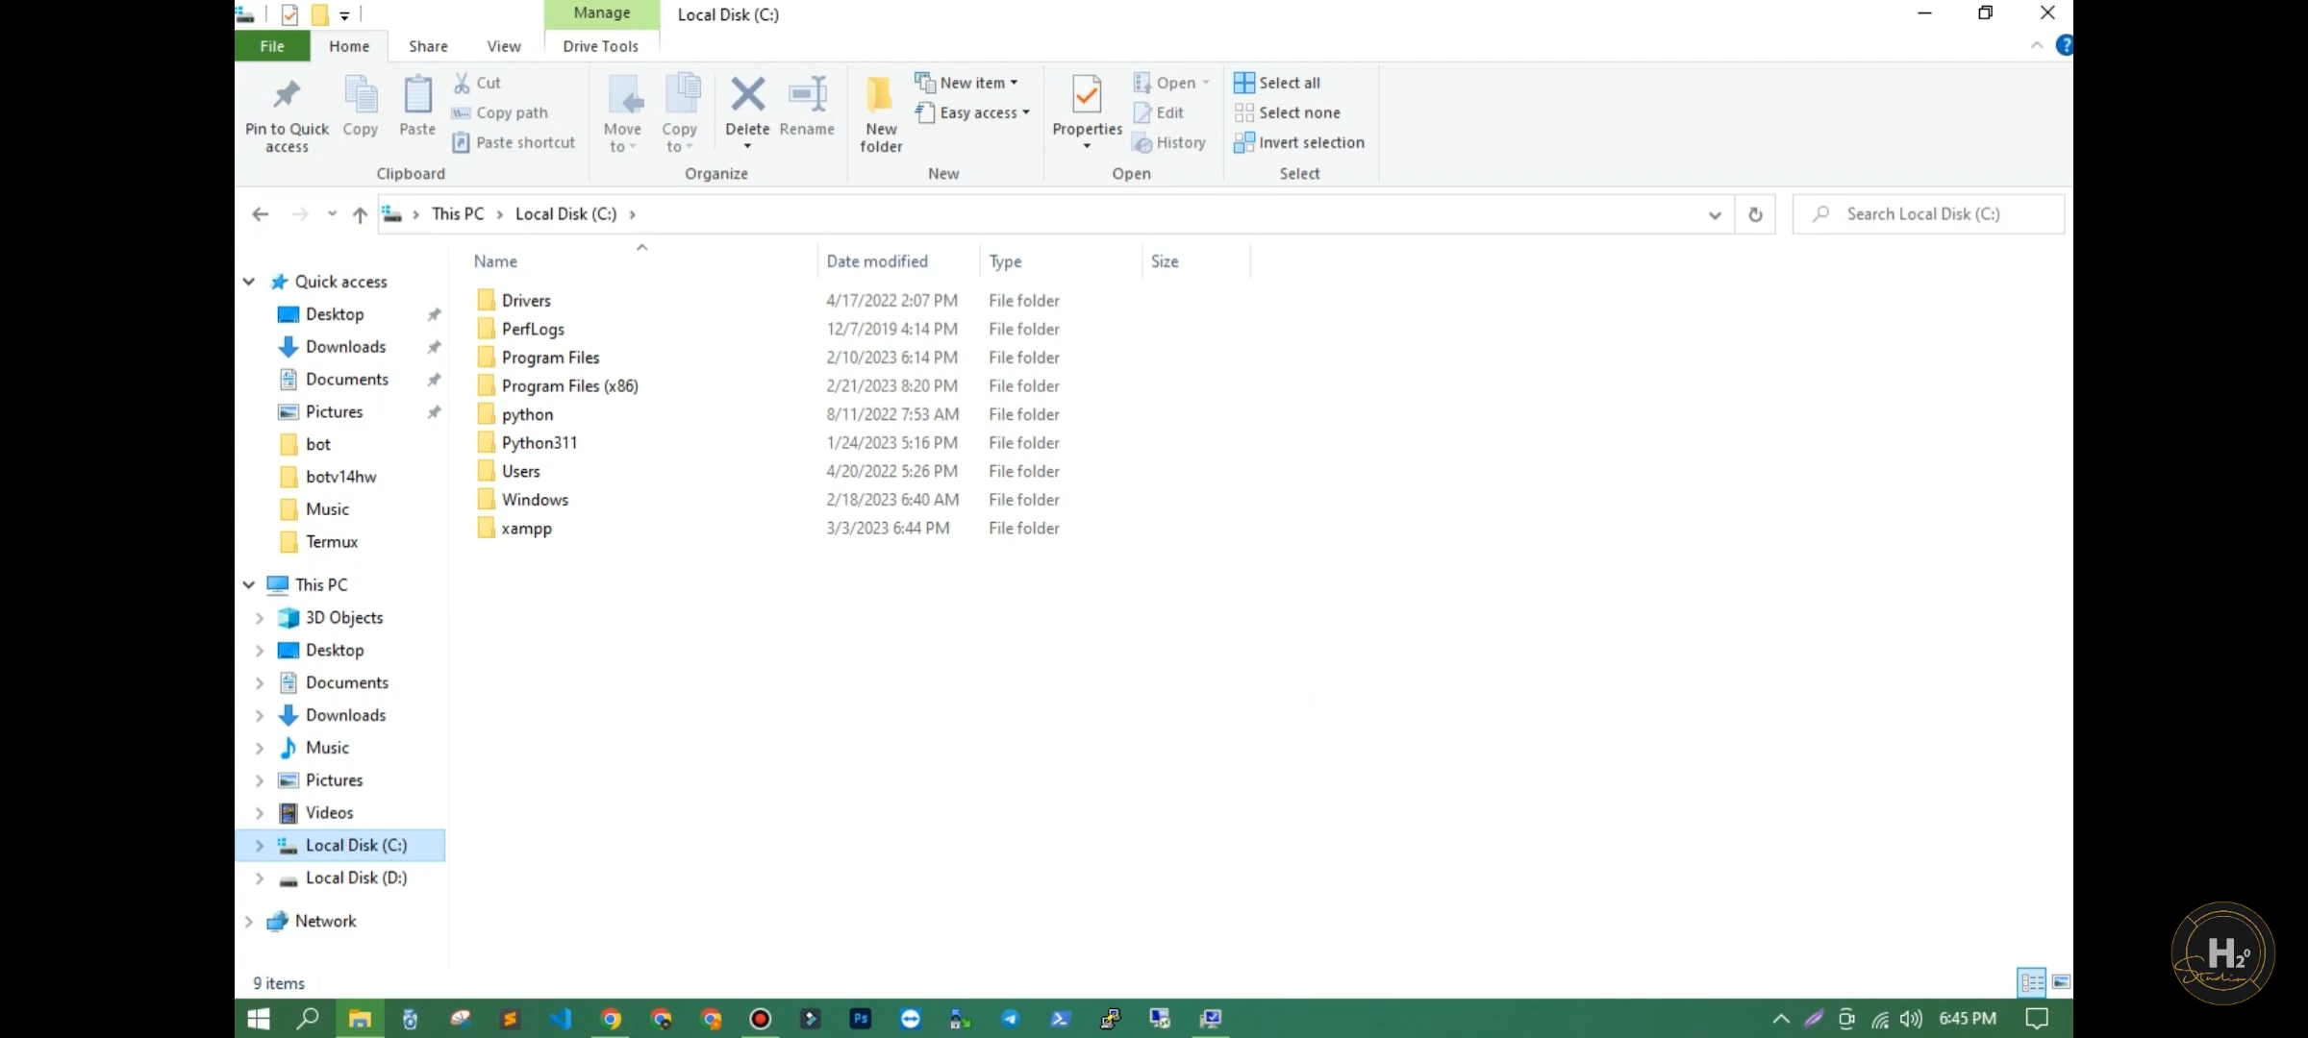The image size is (2308, 1038).
Task: Click the Delete red X icon
Action: click(x=747, y=94)
